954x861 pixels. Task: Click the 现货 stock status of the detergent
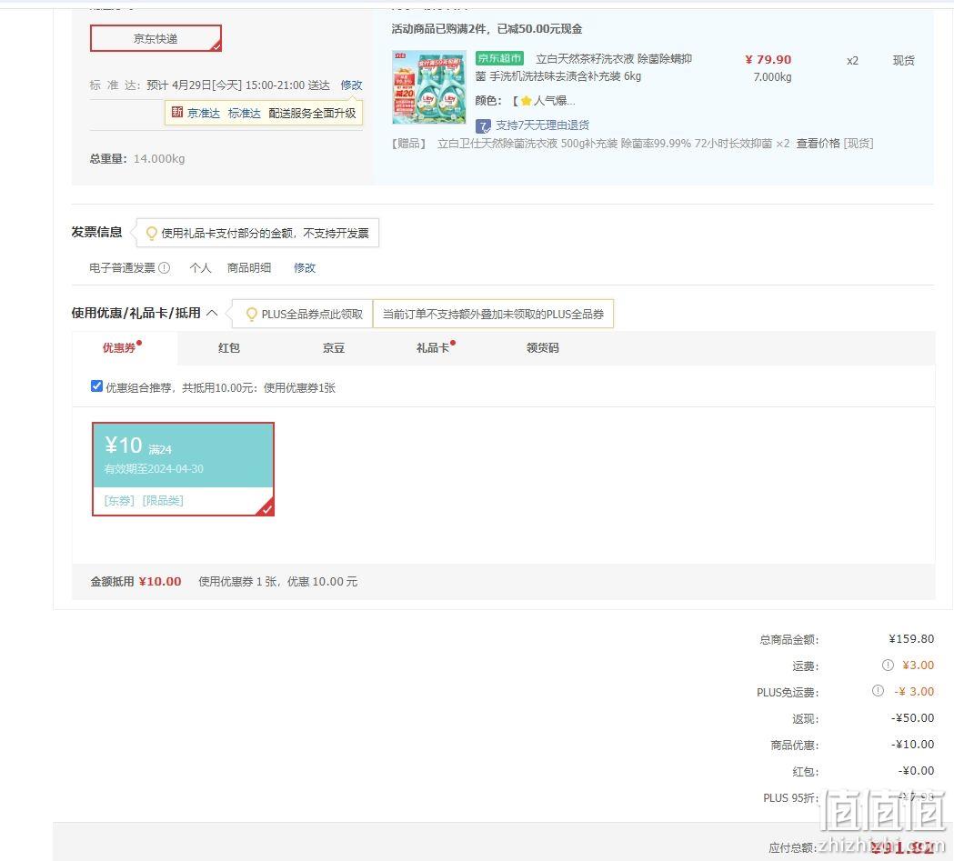(x=903, y=60)
